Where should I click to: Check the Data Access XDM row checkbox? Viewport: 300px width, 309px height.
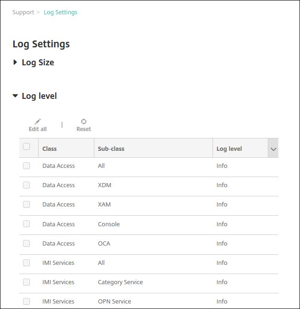(27, 185)
